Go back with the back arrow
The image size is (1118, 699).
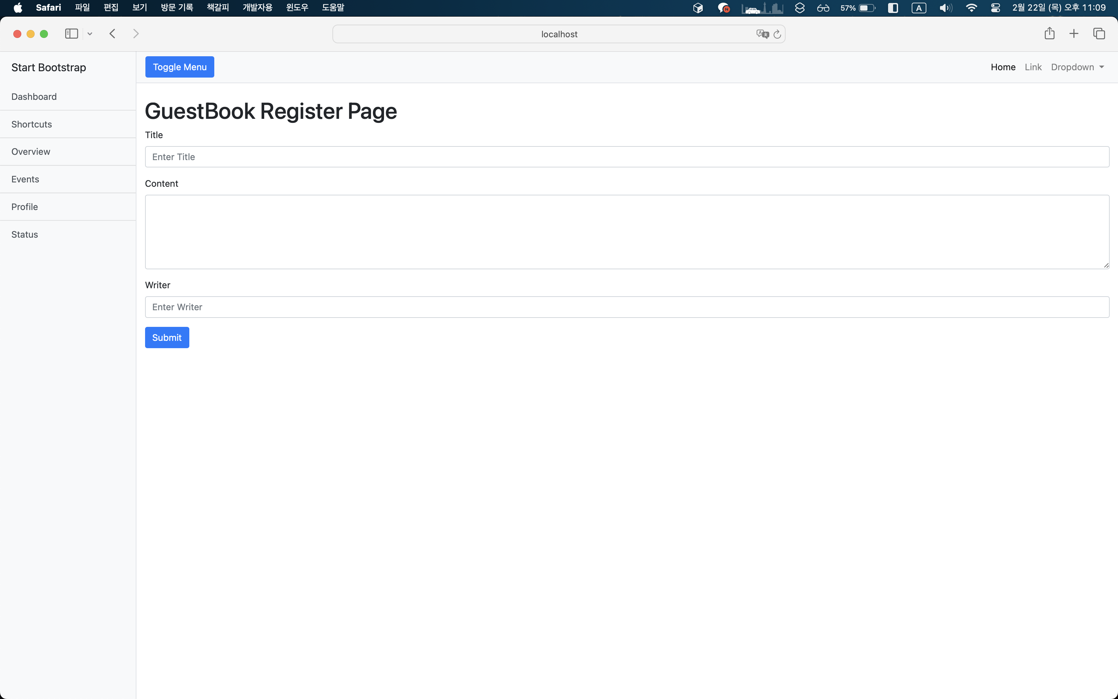click(x=112, y=34)
